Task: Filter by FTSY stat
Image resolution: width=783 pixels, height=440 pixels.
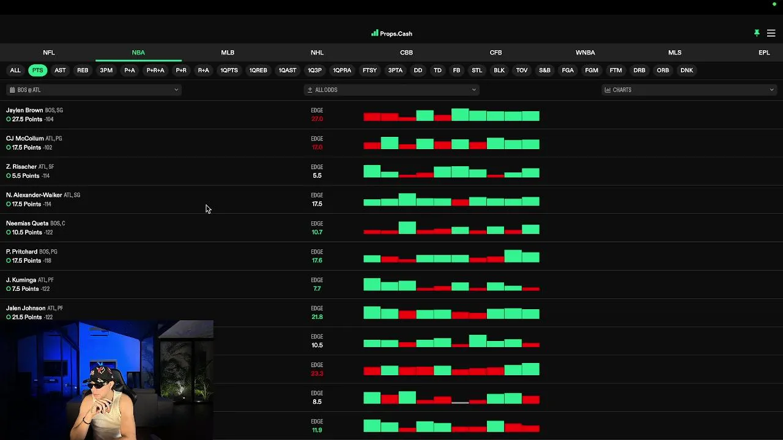Action: (369, 70)
